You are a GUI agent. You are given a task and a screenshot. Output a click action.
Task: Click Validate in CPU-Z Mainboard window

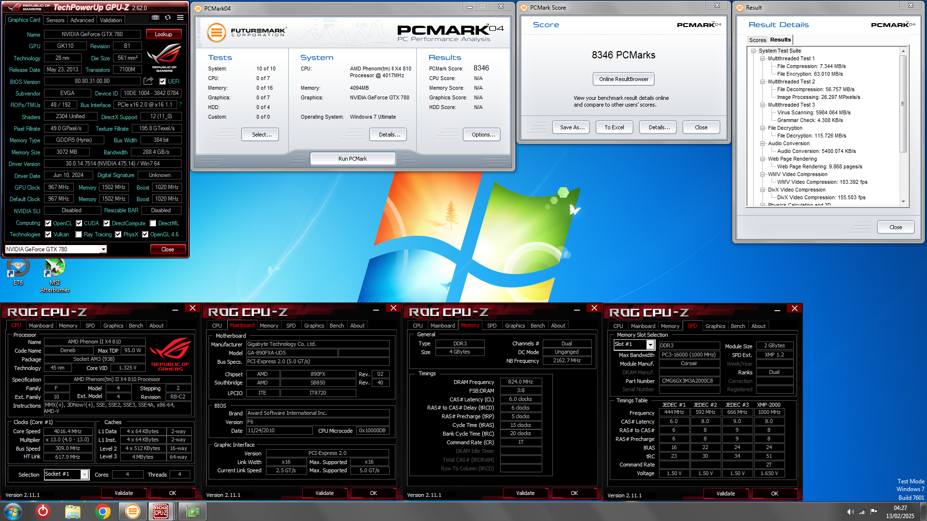tap(324, 493)
